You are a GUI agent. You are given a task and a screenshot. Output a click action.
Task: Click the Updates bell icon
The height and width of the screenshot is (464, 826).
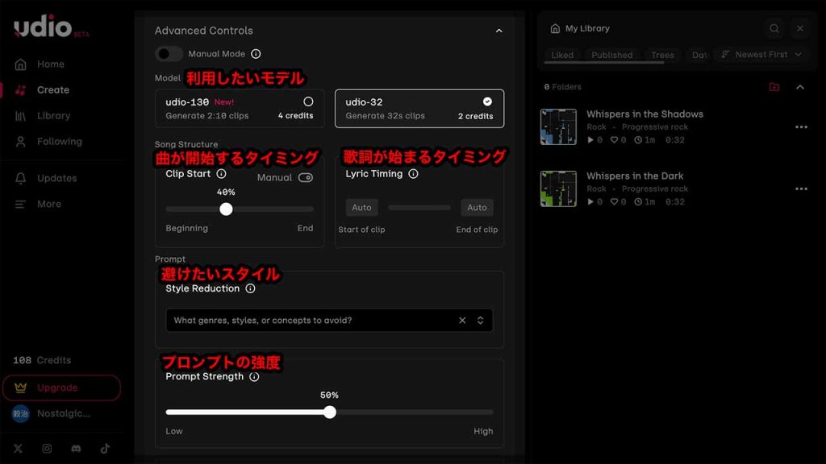20,178
